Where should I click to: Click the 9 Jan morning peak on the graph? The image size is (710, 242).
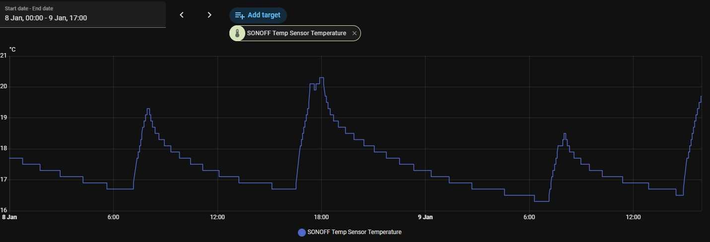[565, 134]
